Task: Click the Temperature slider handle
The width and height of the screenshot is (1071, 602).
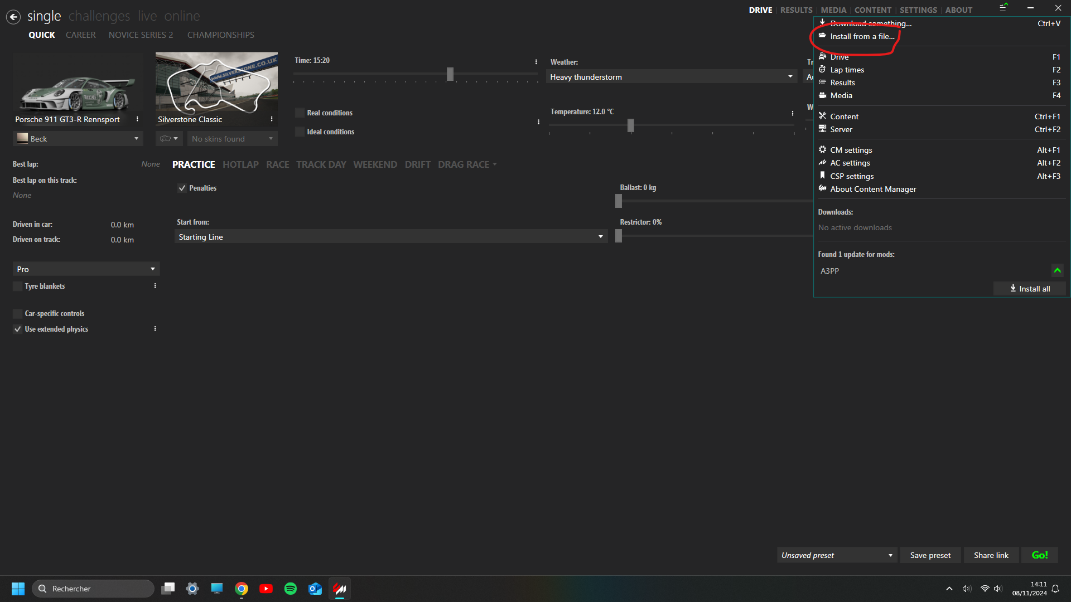Action: pos(631,125)
